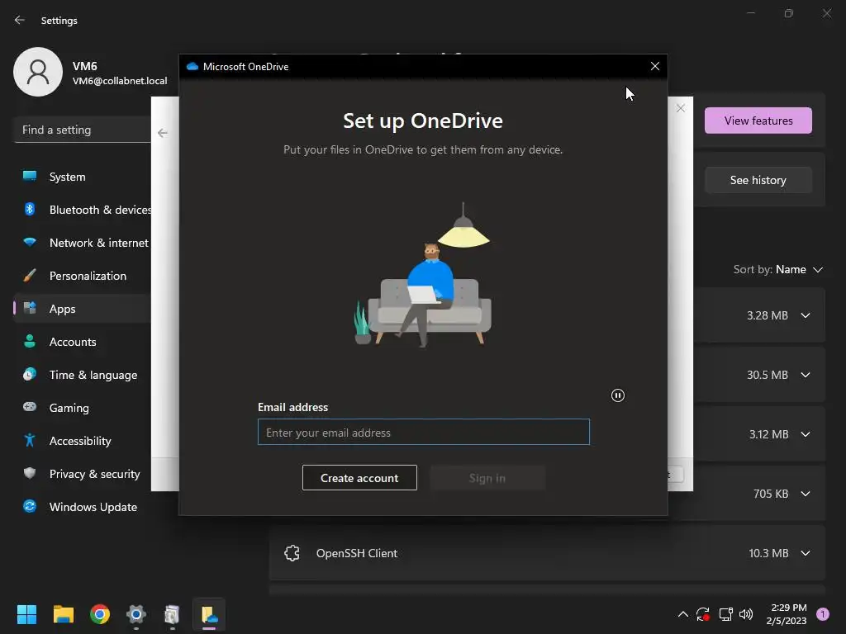The image size is (846, 634).
Task: Click the Bluetooth icon in sidebar
Action: [30, 209]
